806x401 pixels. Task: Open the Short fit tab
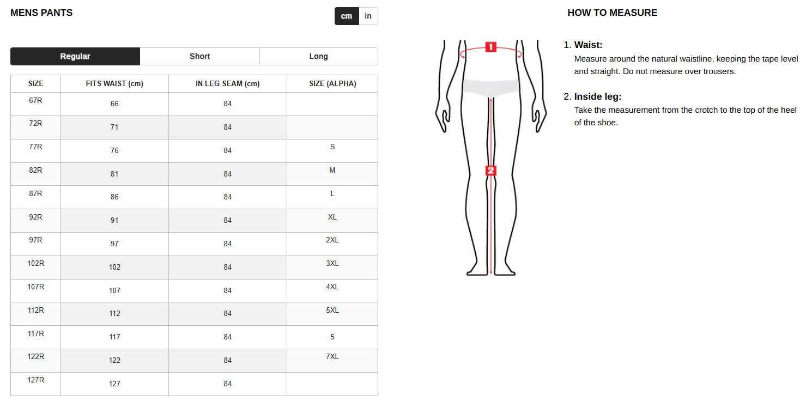pos(200,56)
